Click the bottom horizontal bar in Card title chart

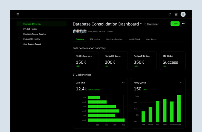pos(106,120)
